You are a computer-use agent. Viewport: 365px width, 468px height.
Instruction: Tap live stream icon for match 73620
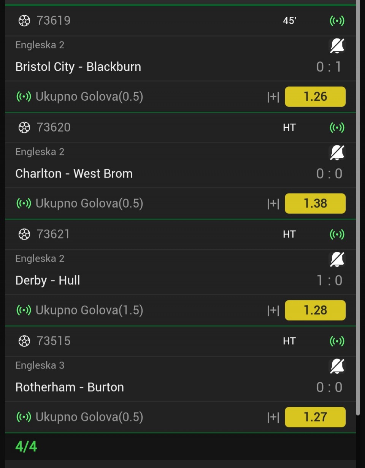pyautogui.click(x=337, y=127)
